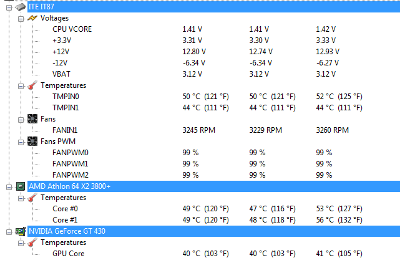This screenshot has height=268, width=400.
Task: Click the 3.12 V current VBAT value
Action: 192,74
